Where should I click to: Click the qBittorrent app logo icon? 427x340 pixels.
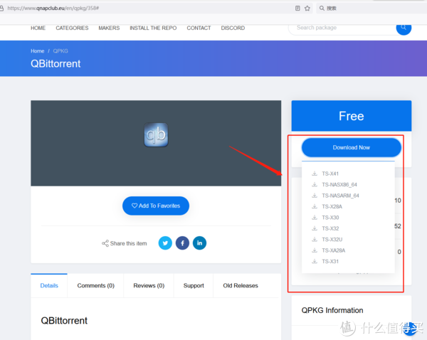click(x=156, y=134)
